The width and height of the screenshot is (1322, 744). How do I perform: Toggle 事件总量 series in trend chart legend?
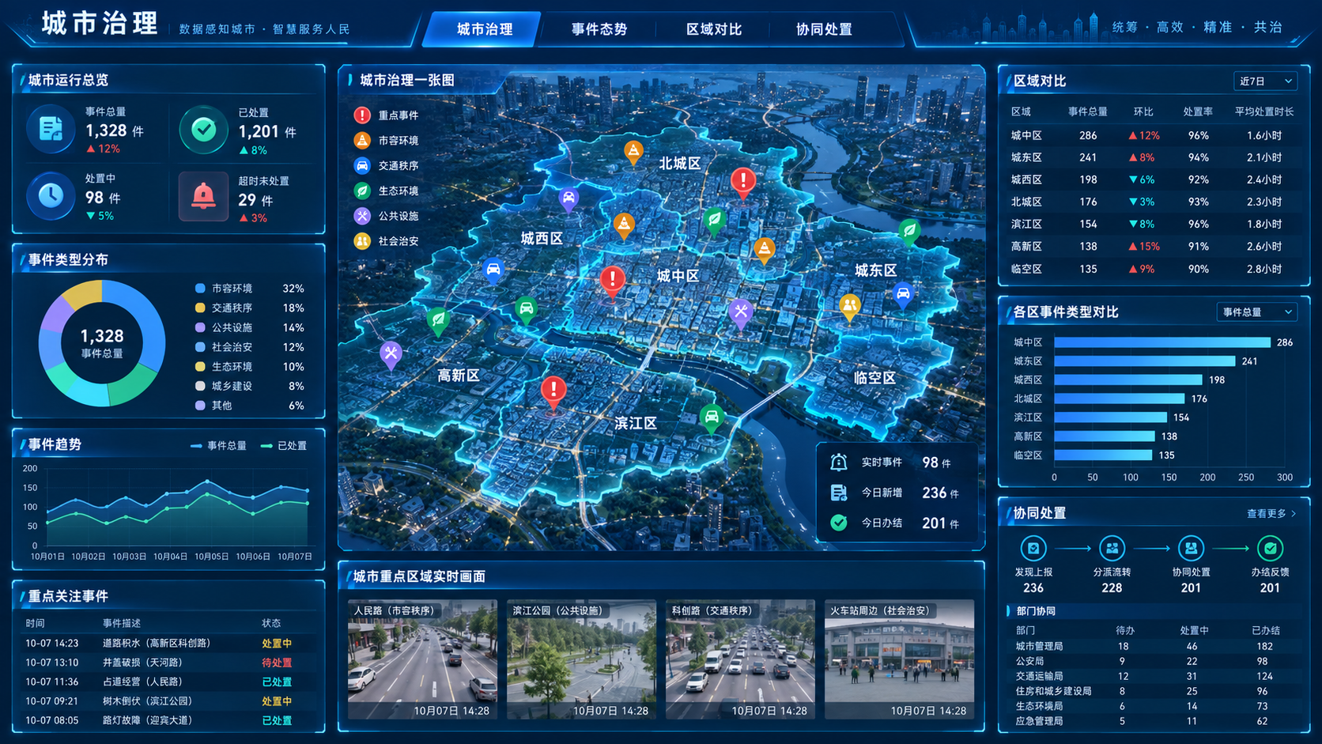coord(219,446)
